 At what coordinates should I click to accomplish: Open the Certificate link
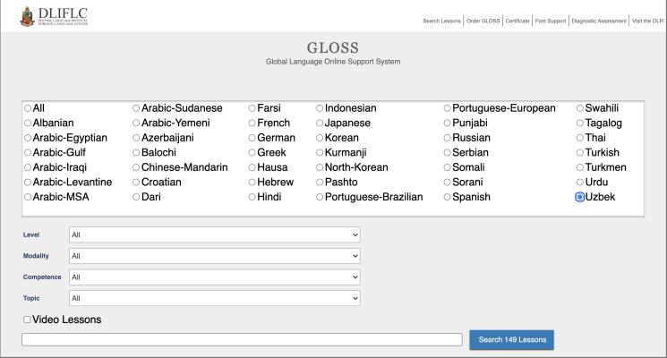[x=517, y=21]
